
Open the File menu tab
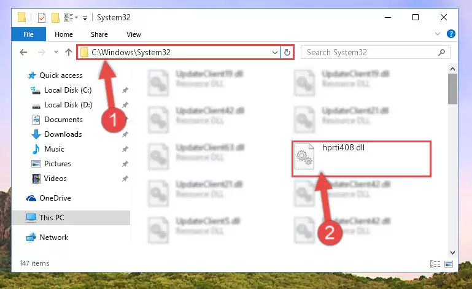coord(29,34)
